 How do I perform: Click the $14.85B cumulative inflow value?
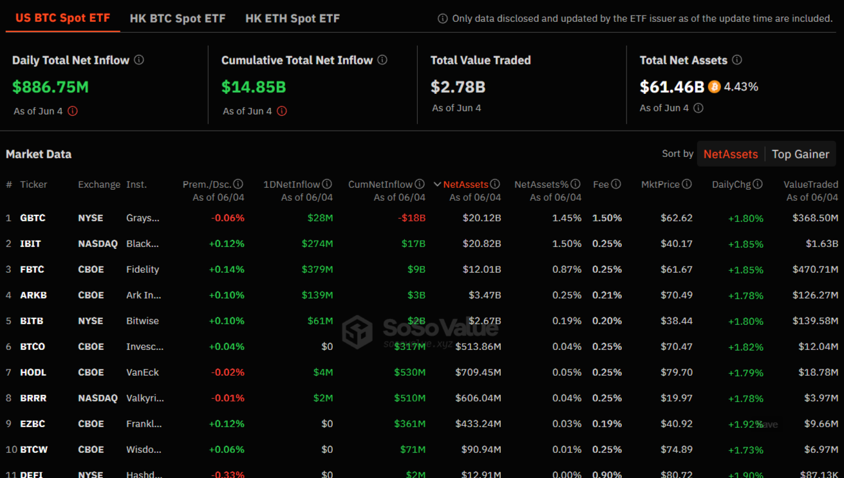coord(254,87)
